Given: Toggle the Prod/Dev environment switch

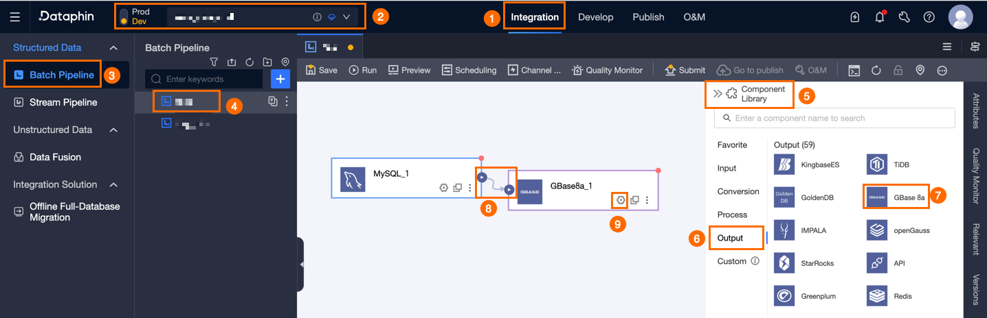Looking at the screenshot, I should point(124,17).
